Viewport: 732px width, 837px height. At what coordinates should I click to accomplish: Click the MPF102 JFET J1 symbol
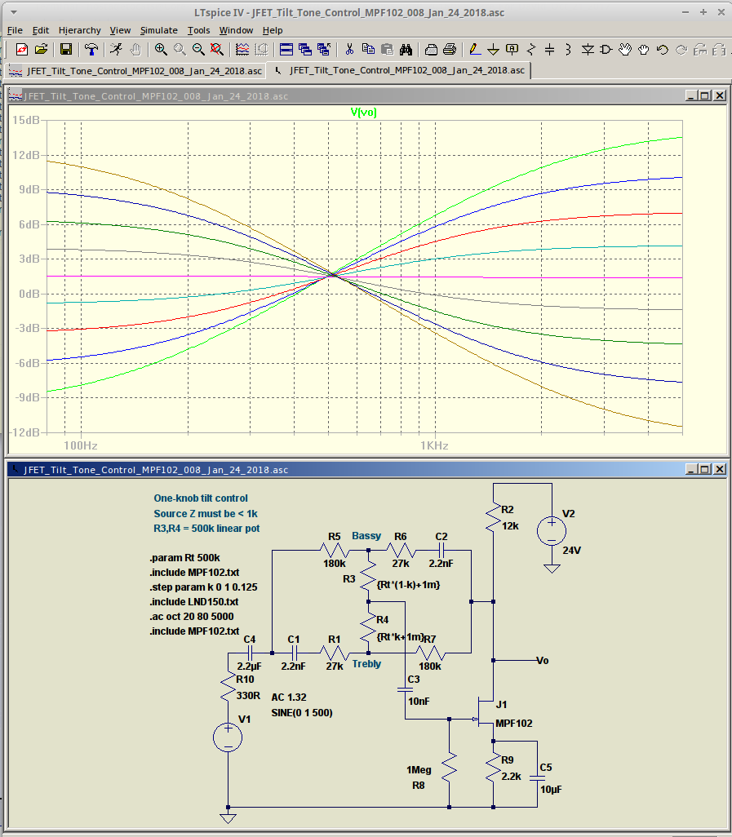click(486, 712)
